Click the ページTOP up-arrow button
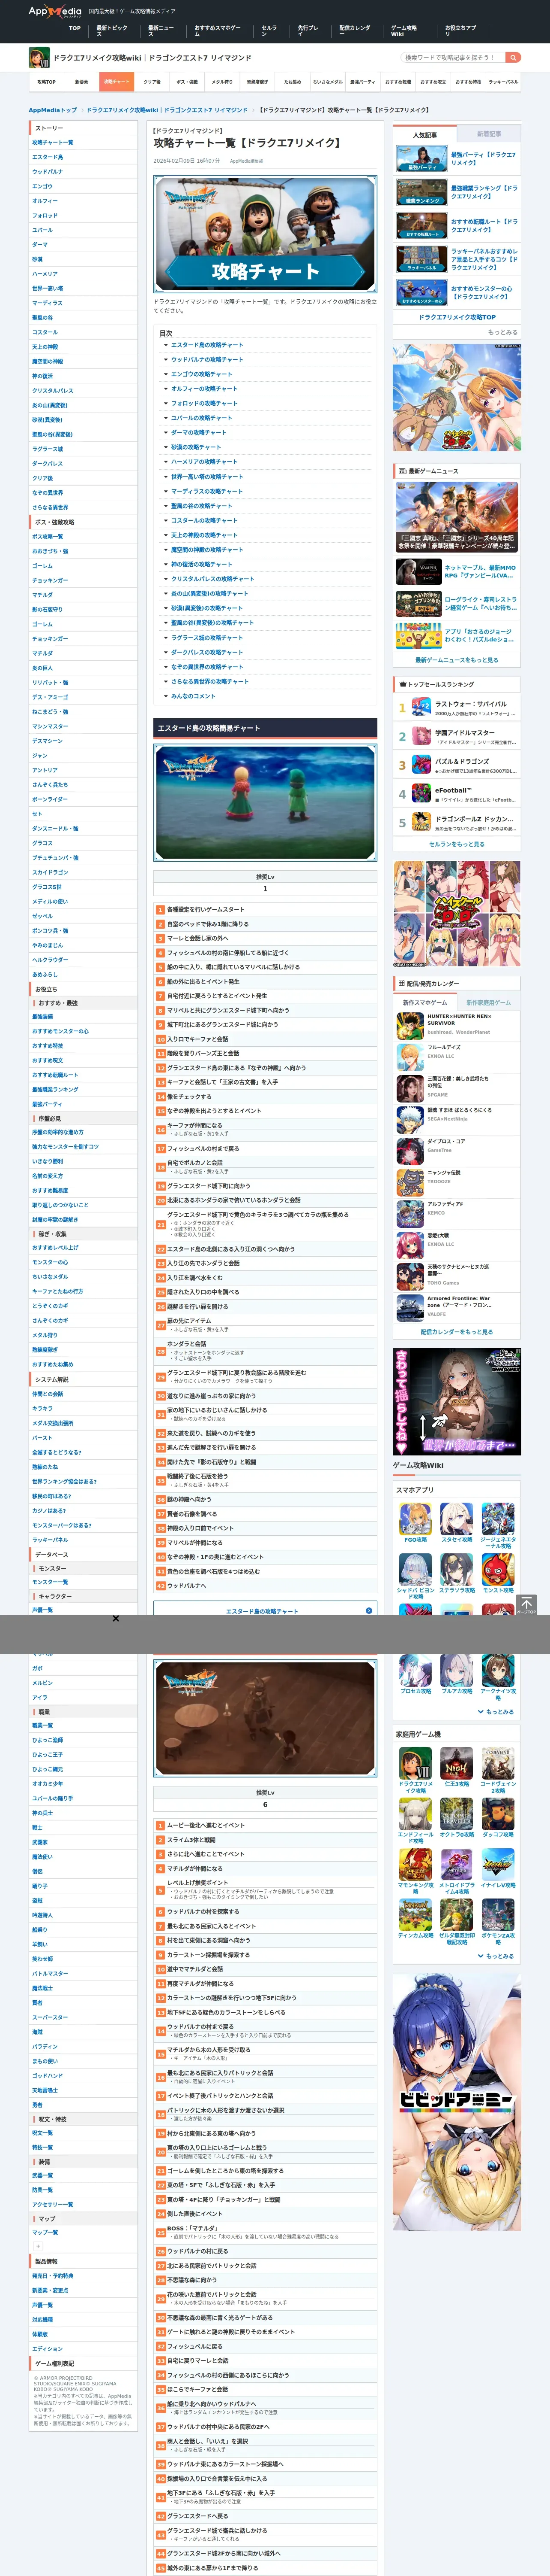The image size is (550, 2576). tap(526, 1605)
